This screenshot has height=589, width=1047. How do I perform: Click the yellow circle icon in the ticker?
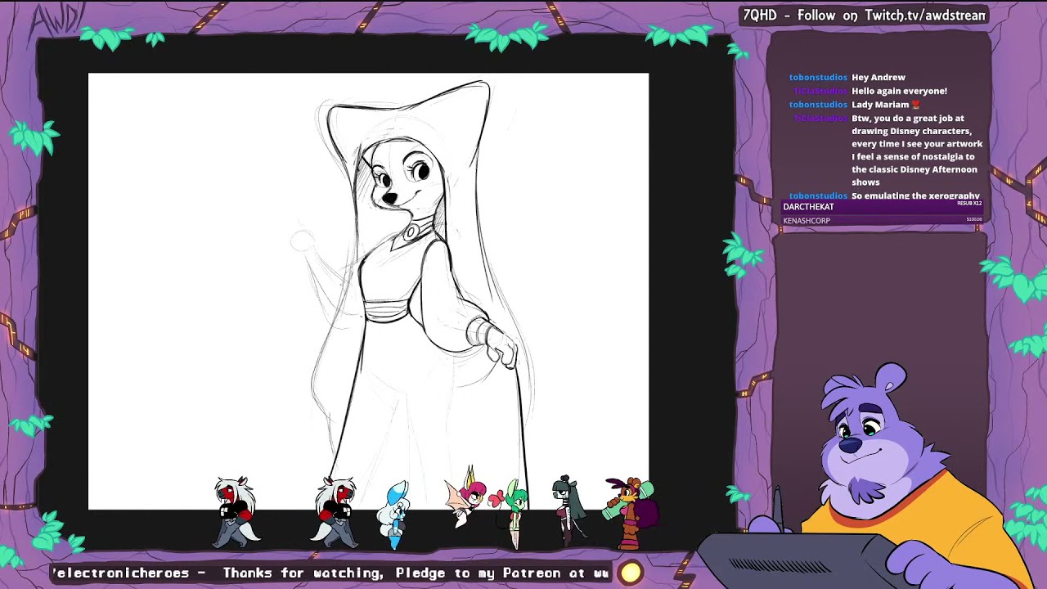tap(631, 573)
